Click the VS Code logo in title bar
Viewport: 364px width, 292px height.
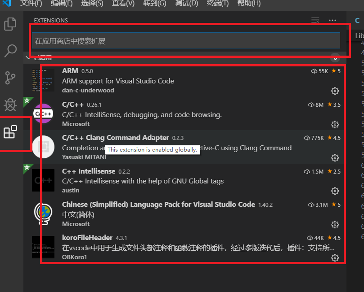point(7,3)
